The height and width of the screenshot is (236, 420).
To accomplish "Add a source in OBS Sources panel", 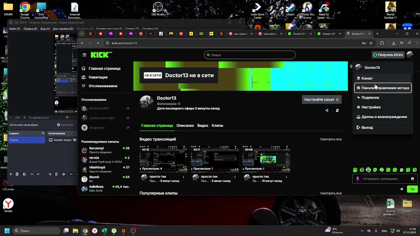I will (x=50, y=174).
